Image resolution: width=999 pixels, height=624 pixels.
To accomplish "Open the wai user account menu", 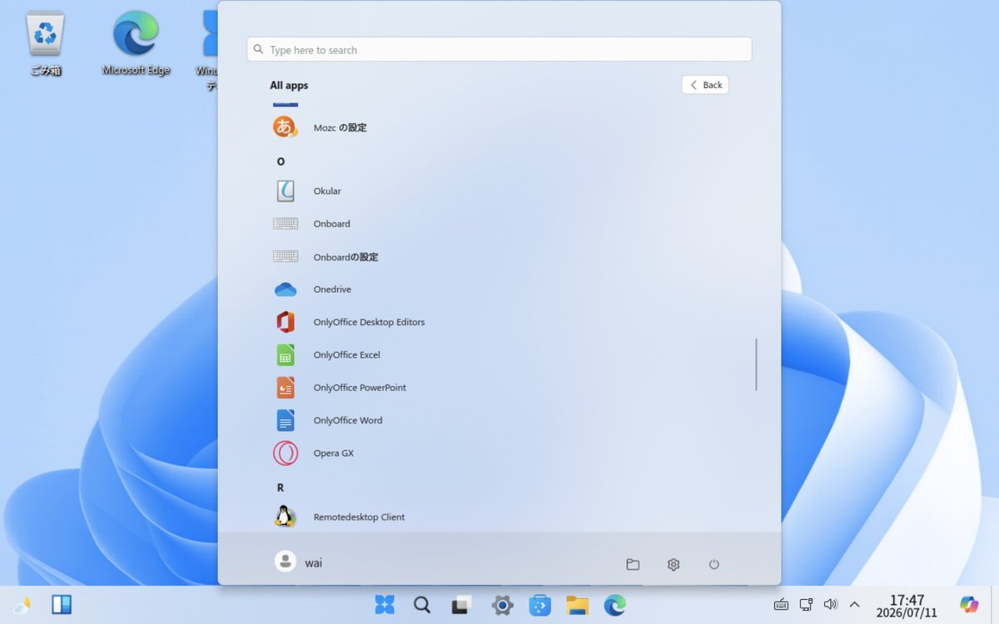I will coord(298,562).
